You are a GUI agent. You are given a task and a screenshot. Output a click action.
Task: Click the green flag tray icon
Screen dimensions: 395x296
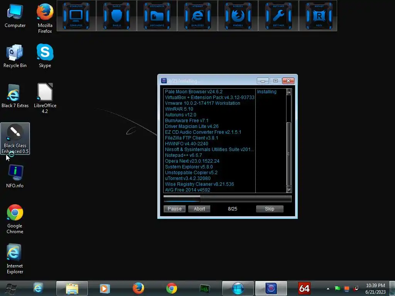coord(337,288)
